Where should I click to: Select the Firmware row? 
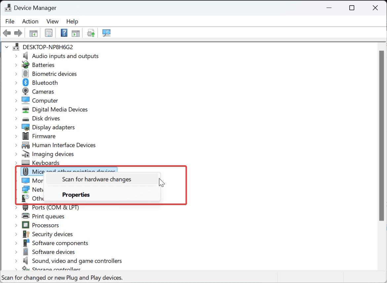coord(44,136)
